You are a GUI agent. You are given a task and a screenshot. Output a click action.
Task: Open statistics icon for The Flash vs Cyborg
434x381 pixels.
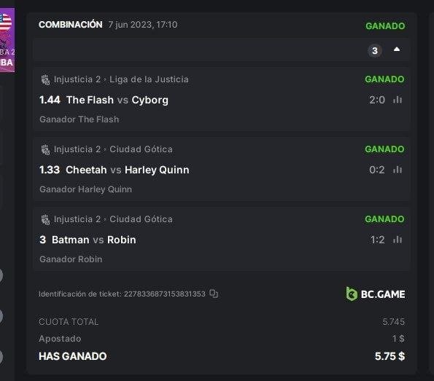click(398, 100)
